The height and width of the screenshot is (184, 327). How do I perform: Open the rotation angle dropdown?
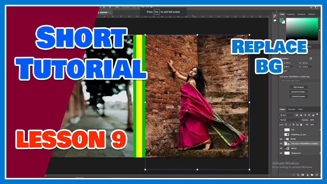click(290, 71)
